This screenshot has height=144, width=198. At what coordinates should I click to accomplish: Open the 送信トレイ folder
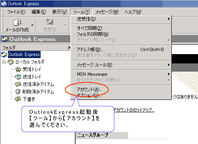point(32,77)
